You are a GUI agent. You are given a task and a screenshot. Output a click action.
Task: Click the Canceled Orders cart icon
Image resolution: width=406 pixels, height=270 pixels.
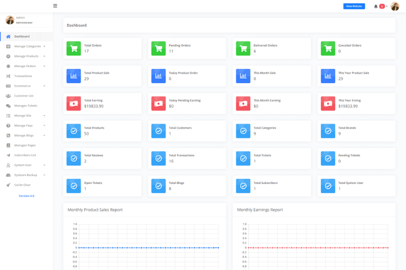click(x=328, y=48)
